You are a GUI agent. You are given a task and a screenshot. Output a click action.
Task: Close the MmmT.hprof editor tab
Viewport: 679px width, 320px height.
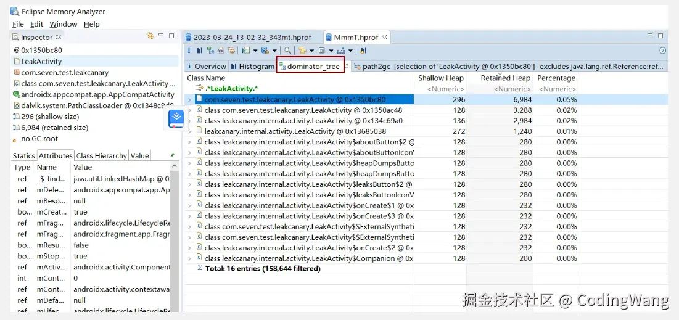click(x=384, y=37)
